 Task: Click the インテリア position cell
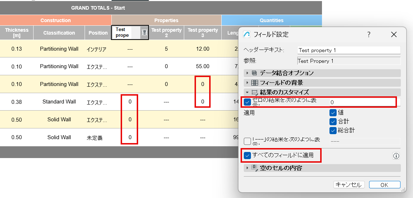point(98,49)
